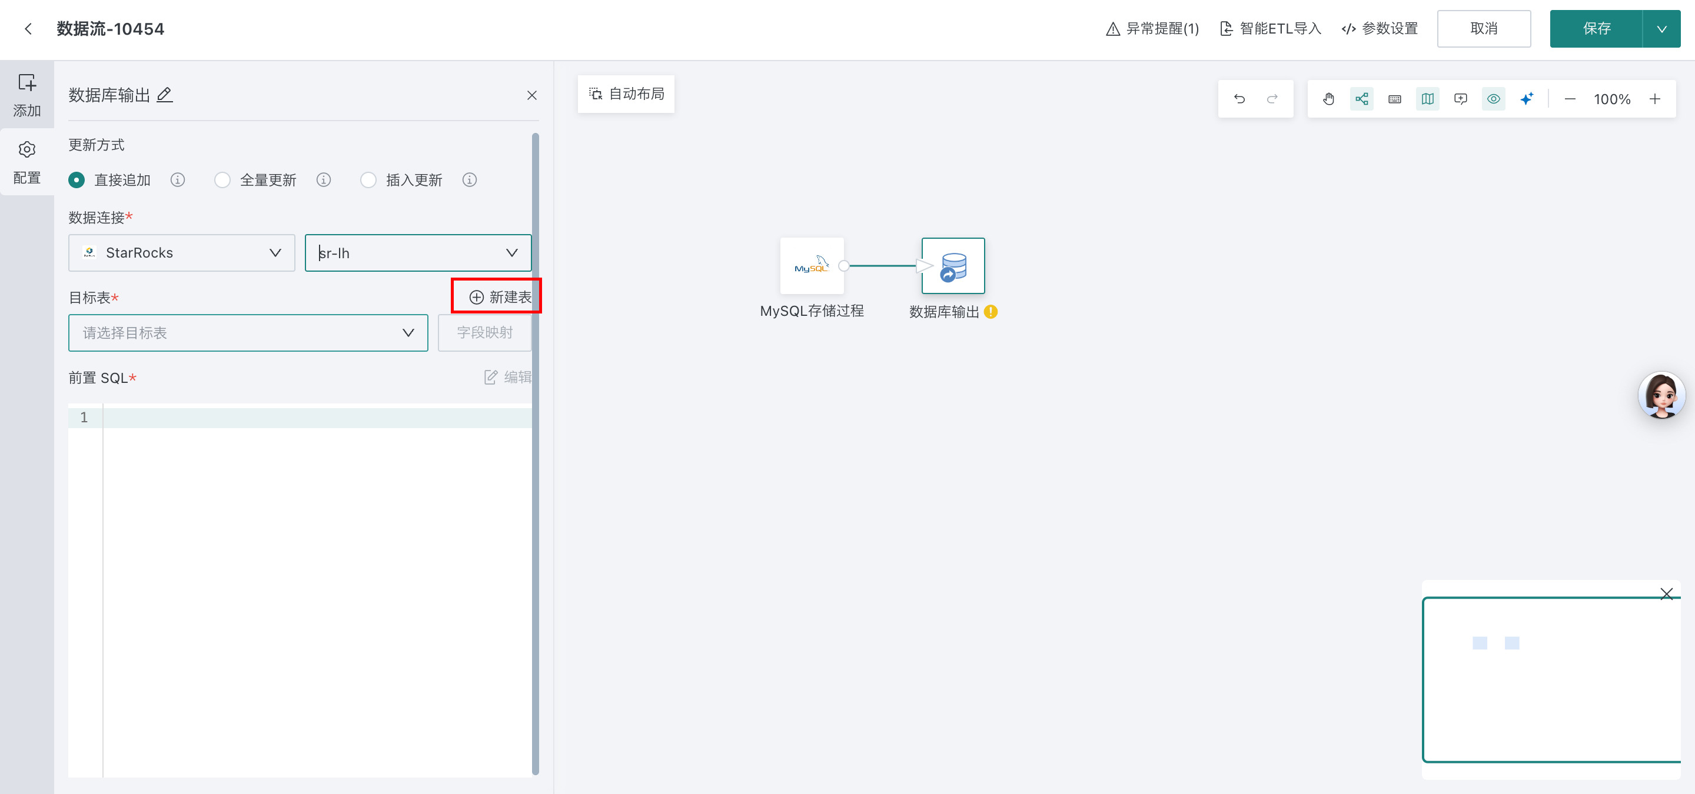Select 直接追加 radio option
This screenshot has height=794, width=1695.
pos(77,180)
